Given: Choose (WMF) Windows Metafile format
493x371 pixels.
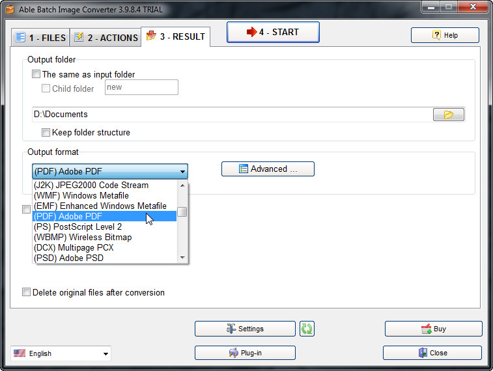Looking at the screenshot, I should pyautogui.click(x=105, y=195).
